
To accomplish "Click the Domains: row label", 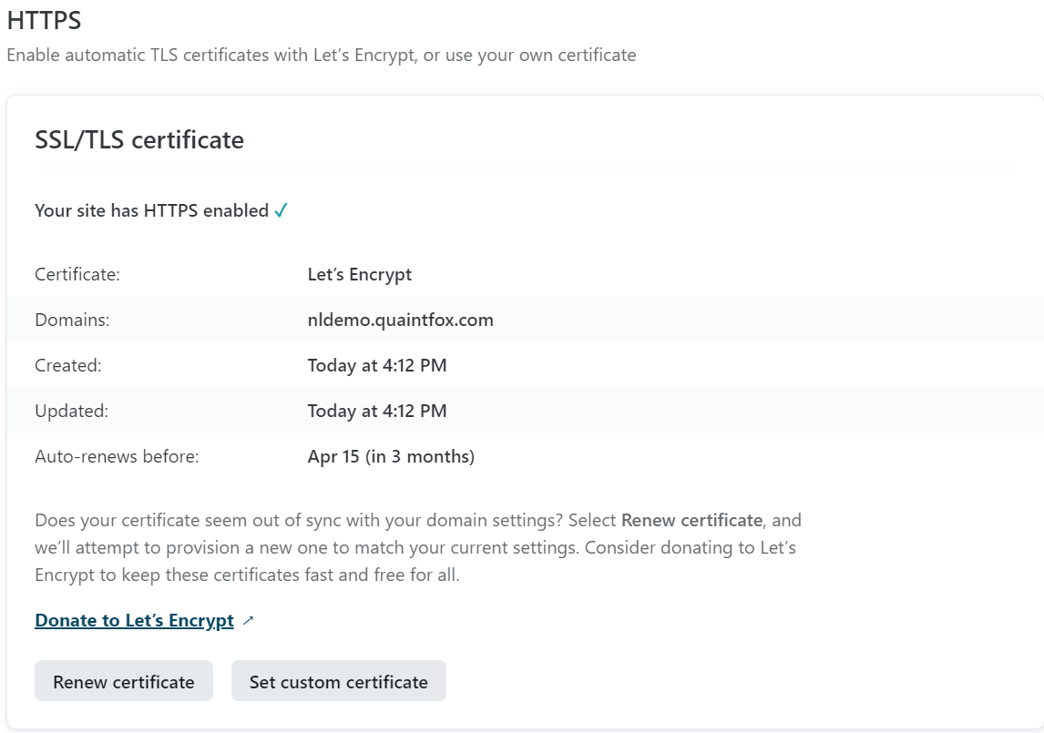I will click(72, 320).
